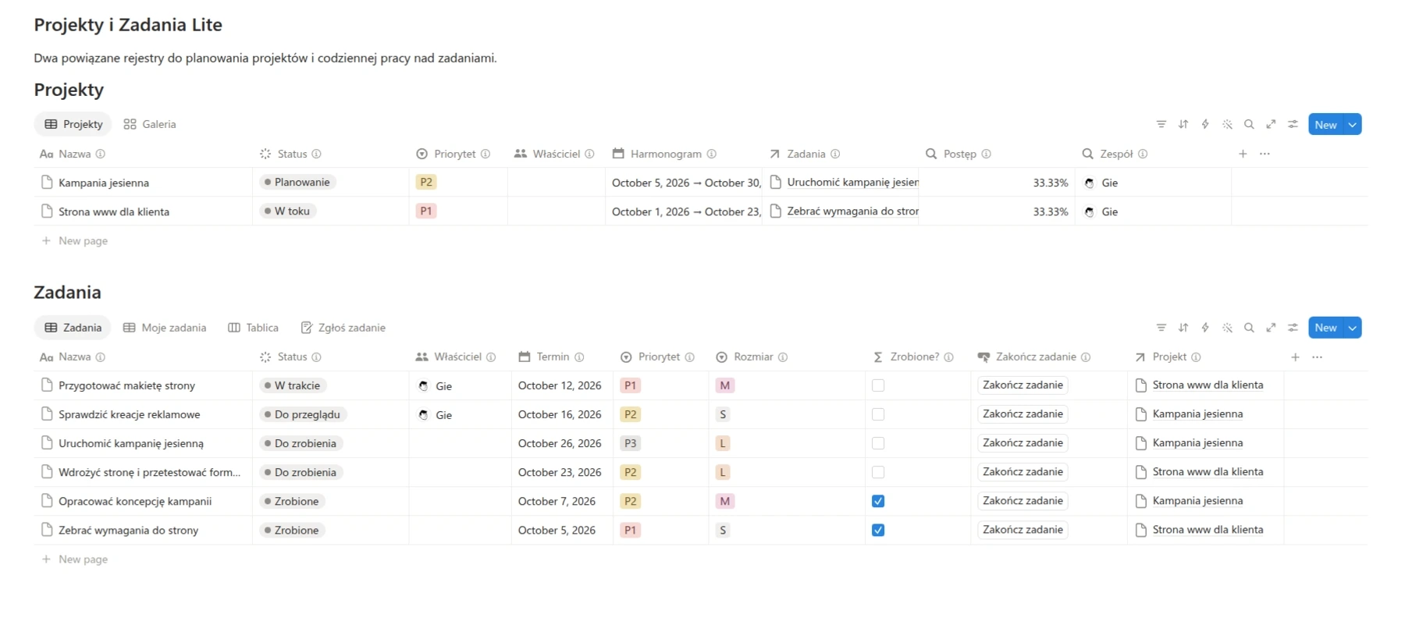
Task: Open Zgłoś zadanie tab
Action: point(343,328)
